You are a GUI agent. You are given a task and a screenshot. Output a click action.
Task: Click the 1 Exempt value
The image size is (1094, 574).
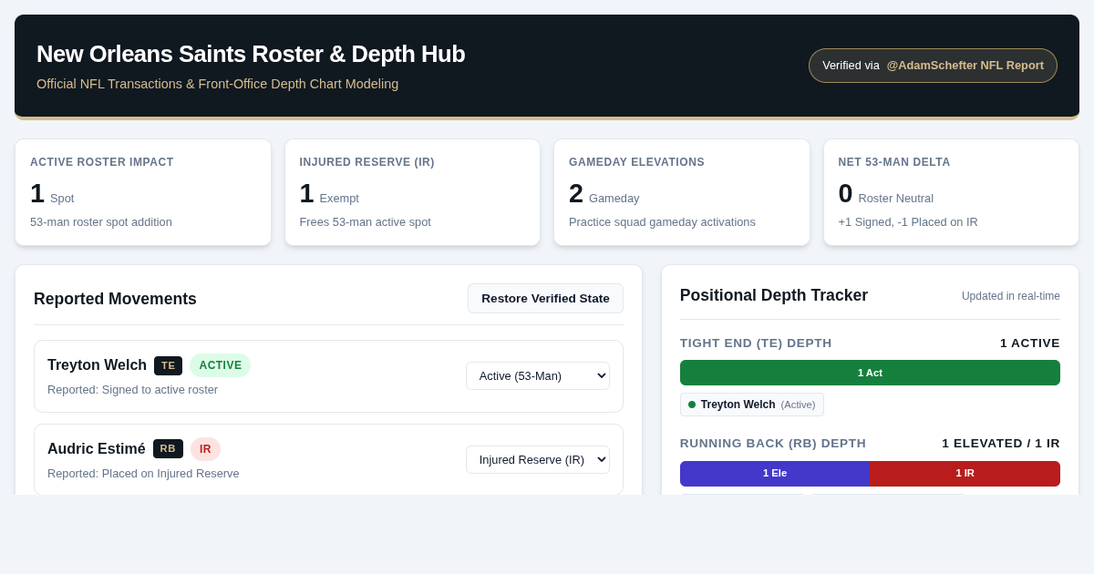[x=329, y=194]
